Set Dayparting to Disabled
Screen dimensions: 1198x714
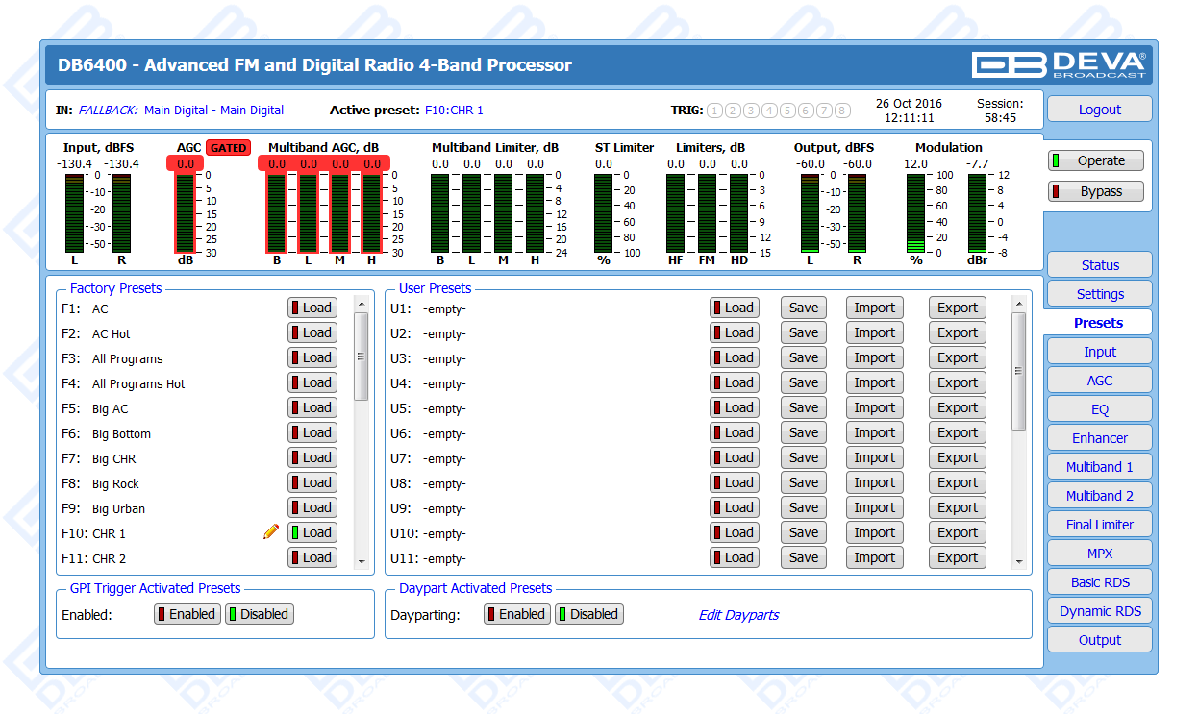pos(588,614)
